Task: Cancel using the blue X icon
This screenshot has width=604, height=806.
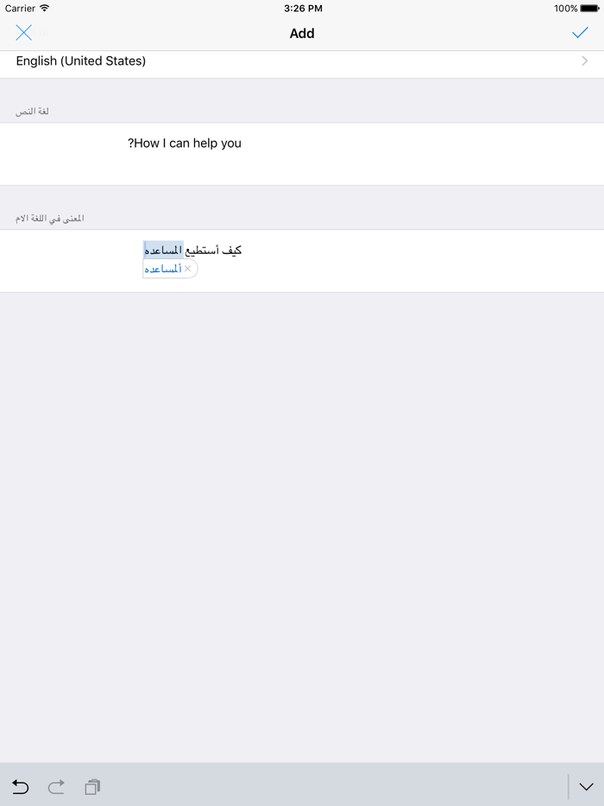Action: [x=24, y=33]
